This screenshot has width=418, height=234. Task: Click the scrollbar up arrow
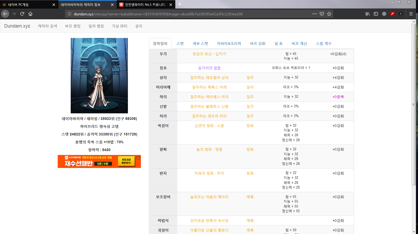[x=414, y=22]
